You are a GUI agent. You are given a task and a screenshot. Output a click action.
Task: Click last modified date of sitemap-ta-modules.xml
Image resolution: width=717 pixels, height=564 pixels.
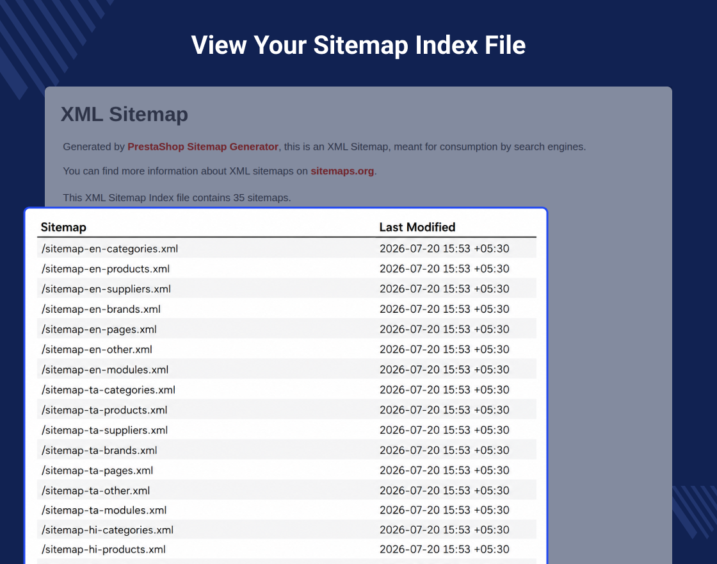444,510
